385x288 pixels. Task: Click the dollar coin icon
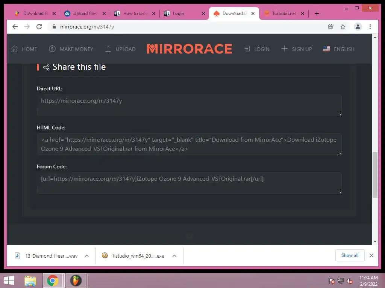52,49
